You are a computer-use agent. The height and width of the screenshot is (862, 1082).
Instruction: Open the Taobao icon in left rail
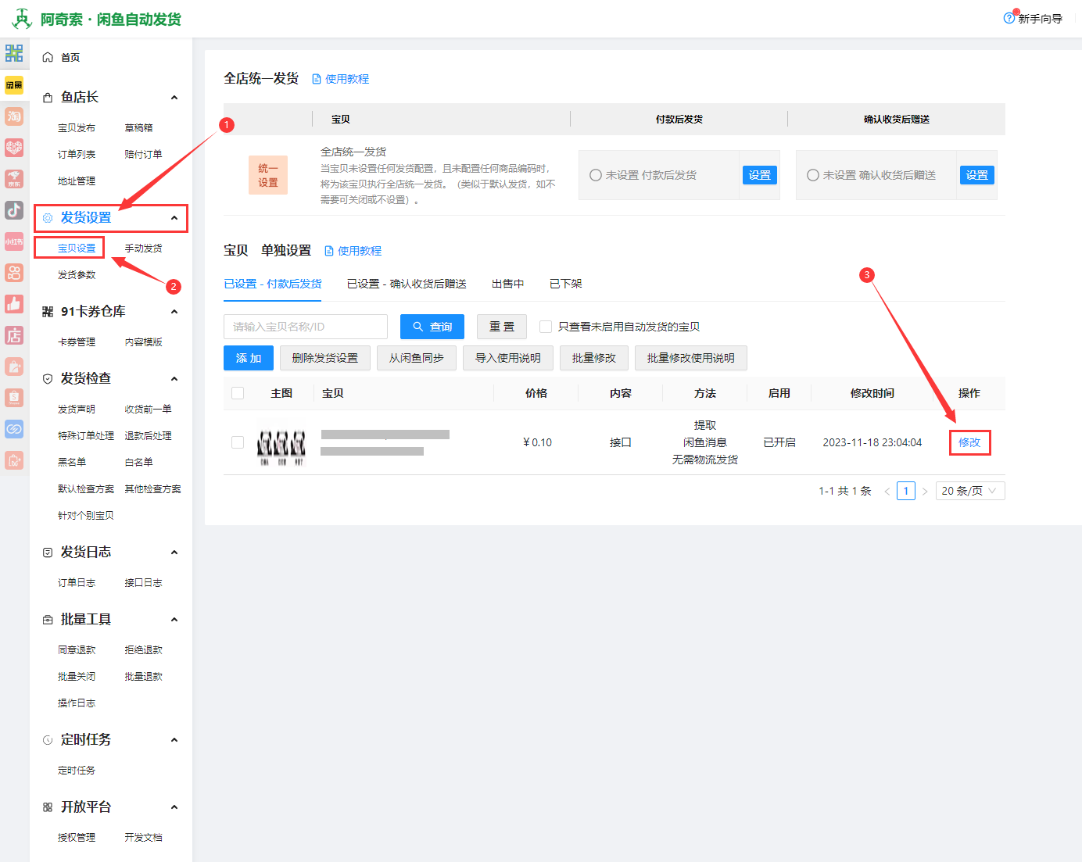click(14, 116)
